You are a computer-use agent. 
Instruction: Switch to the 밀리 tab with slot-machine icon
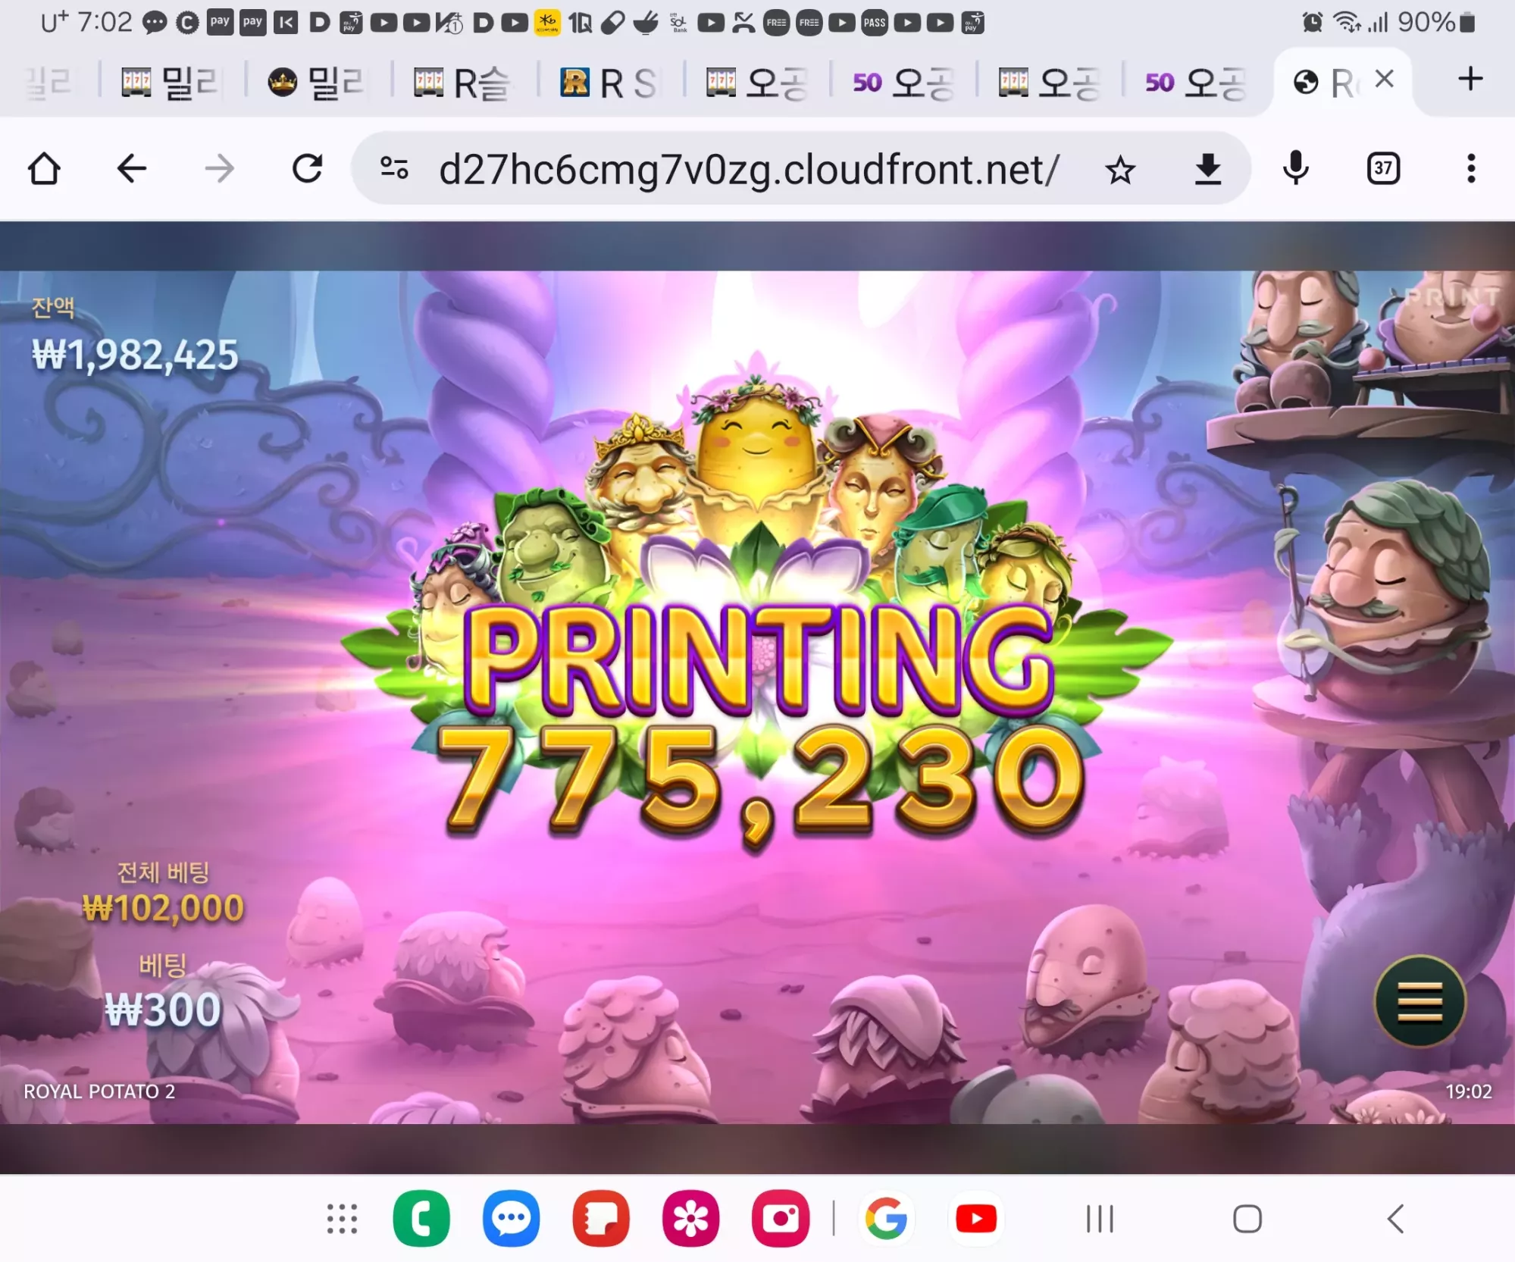tap(171, 82)
